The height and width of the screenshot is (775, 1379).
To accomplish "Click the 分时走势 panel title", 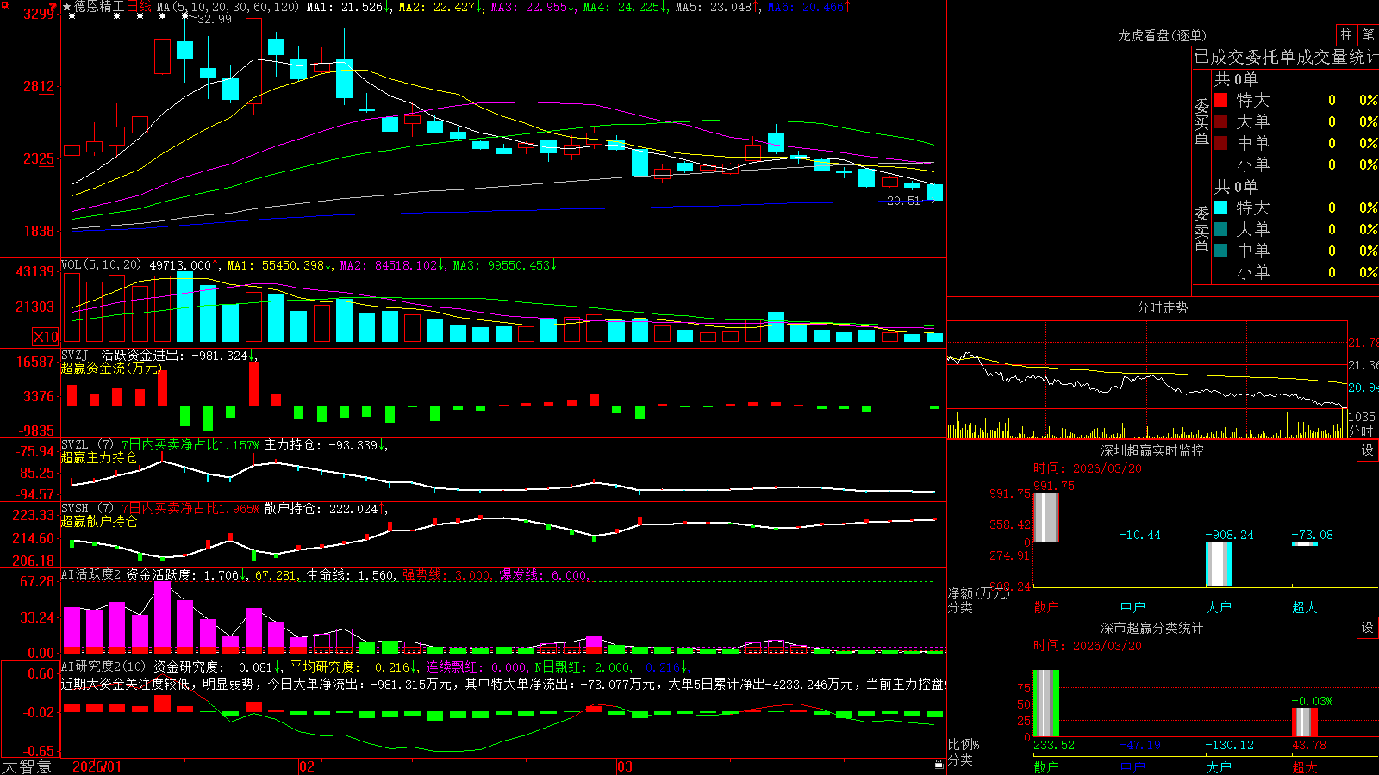I will [x=1162, y=307].
